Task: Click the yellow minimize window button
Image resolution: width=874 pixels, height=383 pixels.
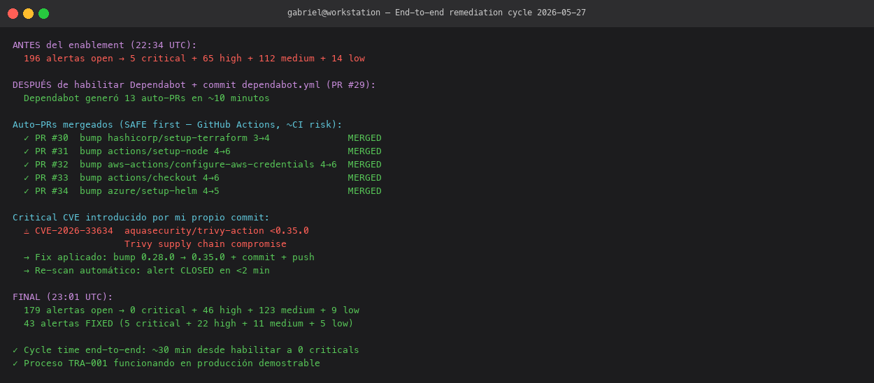Action: click(x=28, y=13)
